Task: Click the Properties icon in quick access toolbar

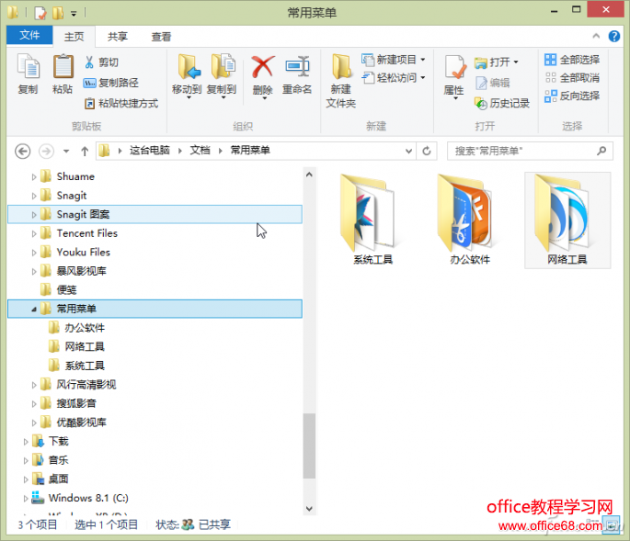Action: point(40,13)
